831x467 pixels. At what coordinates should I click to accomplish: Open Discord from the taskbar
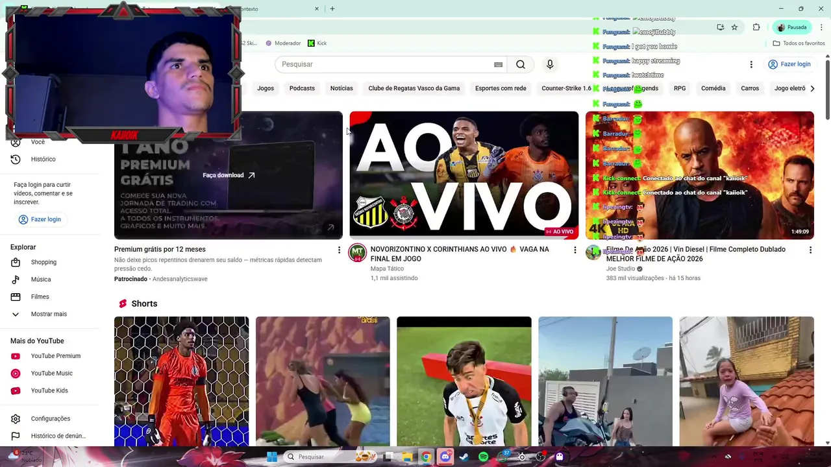point(445,457)
